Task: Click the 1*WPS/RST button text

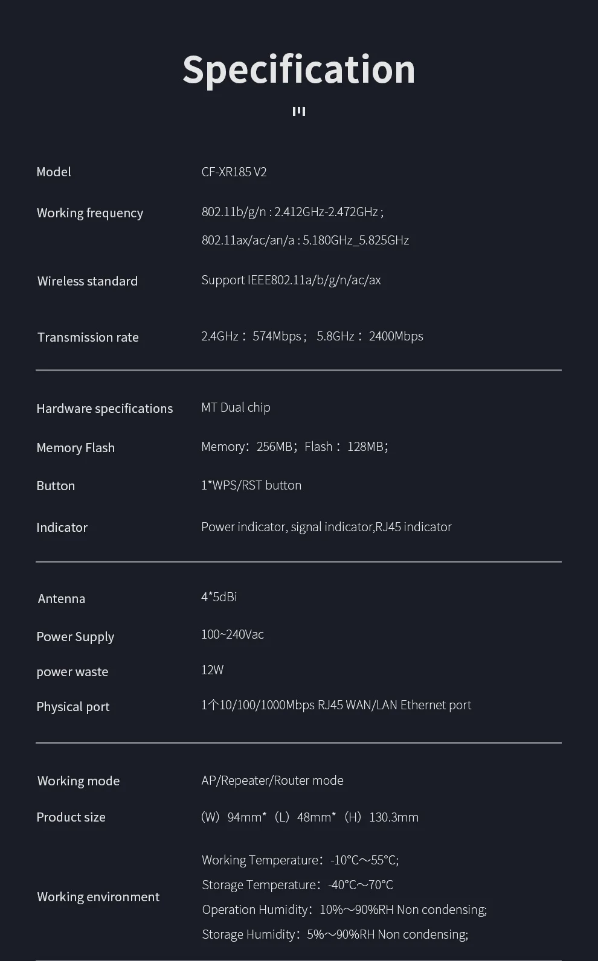Action: 251,485
